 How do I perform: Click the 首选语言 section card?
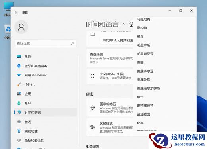(x=110, y=58)
